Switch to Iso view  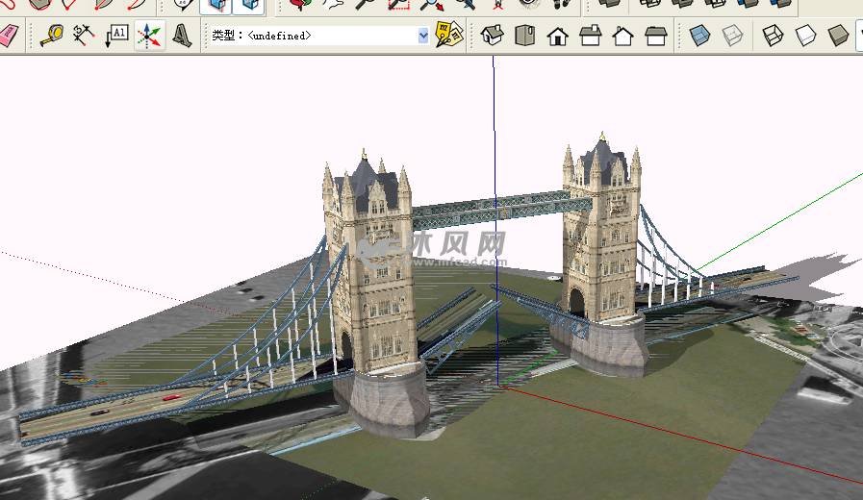pos(493,37)
